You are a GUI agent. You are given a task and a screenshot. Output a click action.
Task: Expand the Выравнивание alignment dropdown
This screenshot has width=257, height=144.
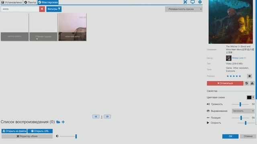point(243,111)
